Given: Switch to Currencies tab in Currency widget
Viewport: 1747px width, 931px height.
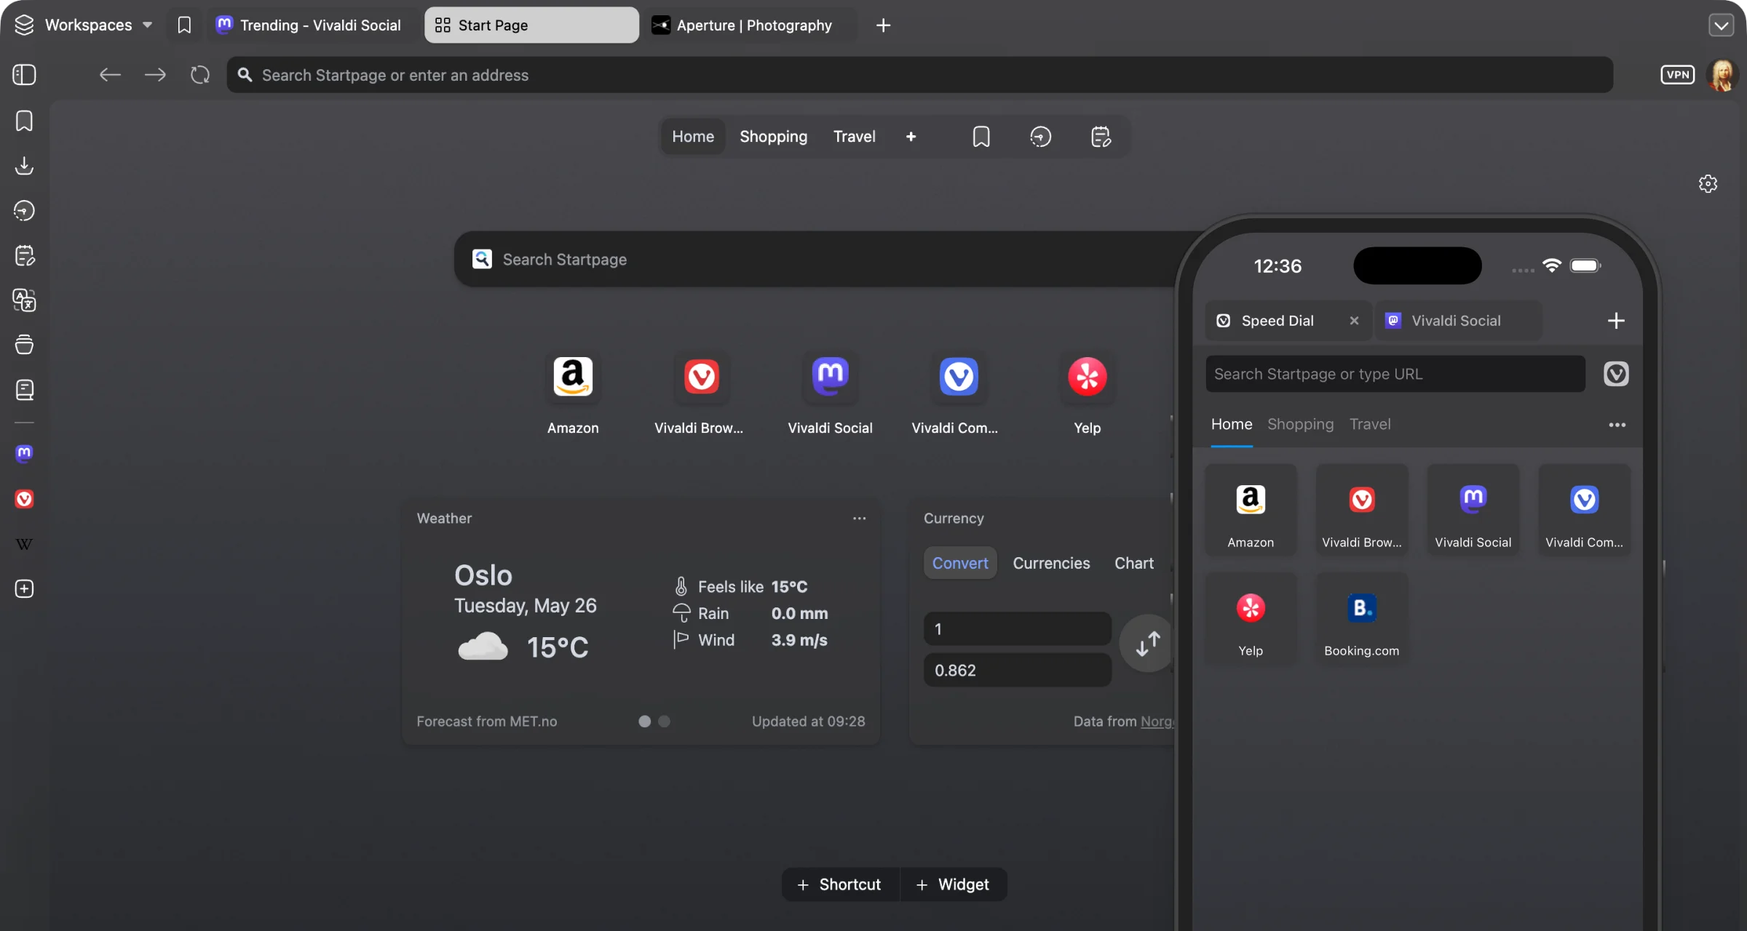Looking at the screenshot, I should (1051, 563).
